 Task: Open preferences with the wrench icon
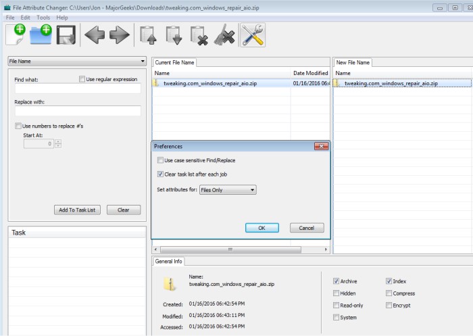coord(252,36)
